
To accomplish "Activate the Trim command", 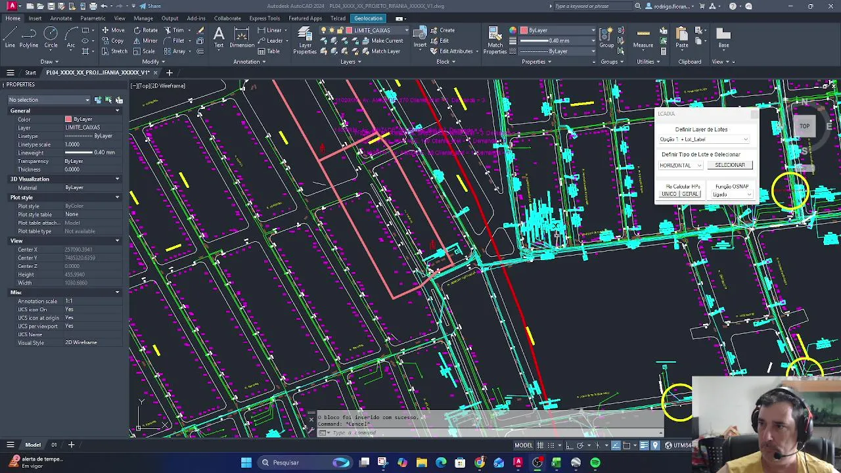I will [173, 30].
